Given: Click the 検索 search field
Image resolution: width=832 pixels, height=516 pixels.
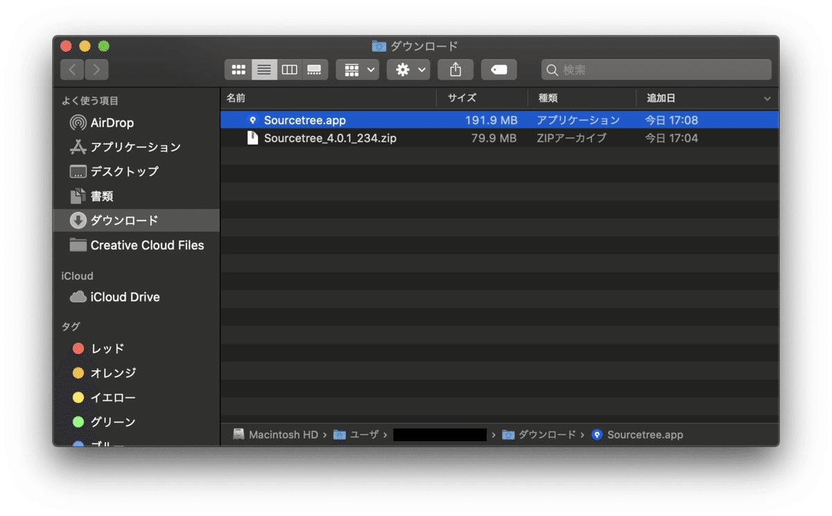Looking at the screenshot, I should [x=656, y=70].
